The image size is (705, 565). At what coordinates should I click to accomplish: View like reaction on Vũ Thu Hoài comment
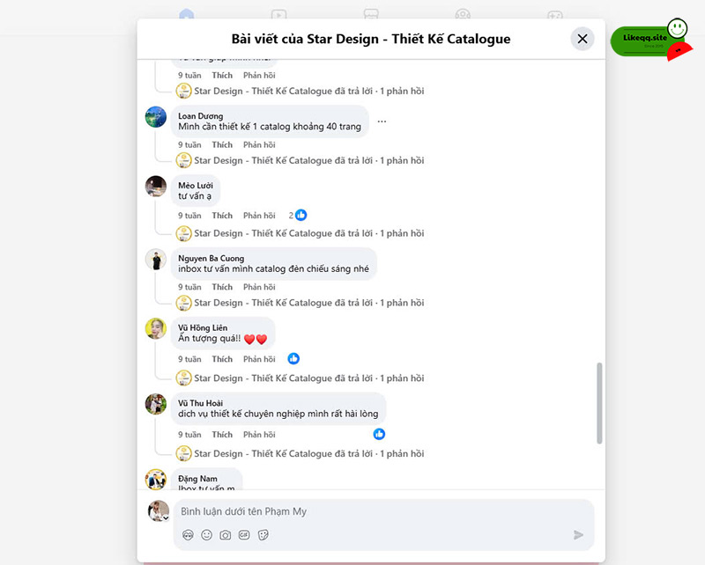tap(379, 434)
